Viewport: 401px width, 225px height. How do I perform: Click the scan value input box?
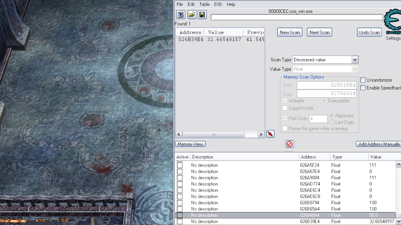pyautogui.click(x=297, y=17)
